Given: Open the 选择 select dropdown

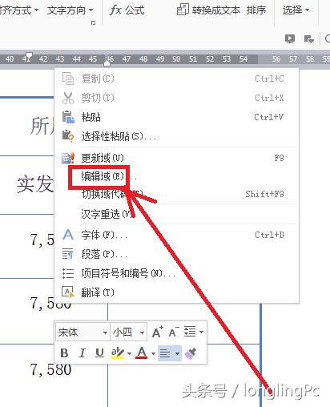Looking at the screenshot, I should point(296,10).
